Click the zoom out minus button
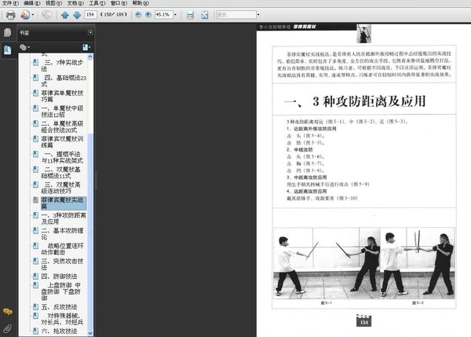 click(138, 14)
